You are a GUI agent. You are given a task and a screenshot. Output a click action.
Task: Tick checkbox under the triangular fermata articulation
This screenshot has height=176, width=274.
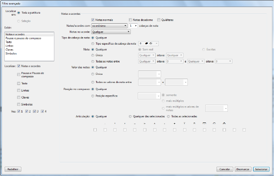224,130
